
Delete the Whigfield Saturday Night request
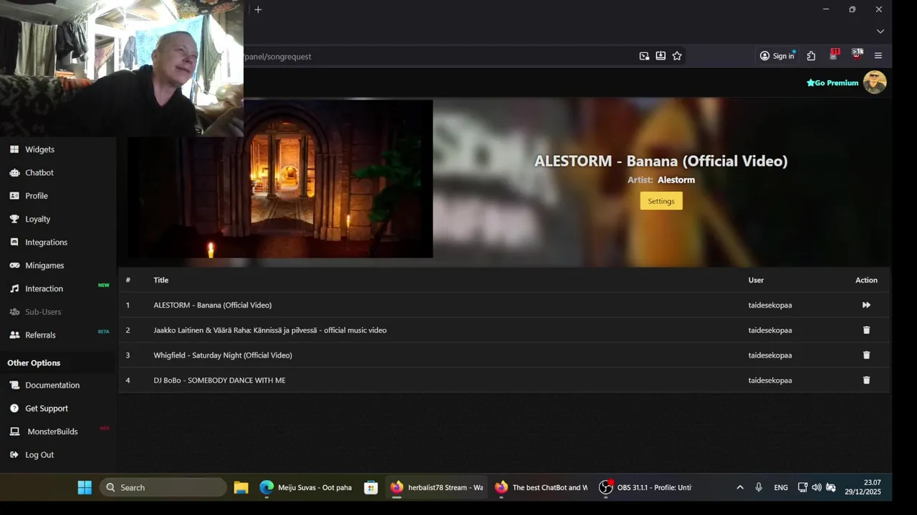point(866,355)
